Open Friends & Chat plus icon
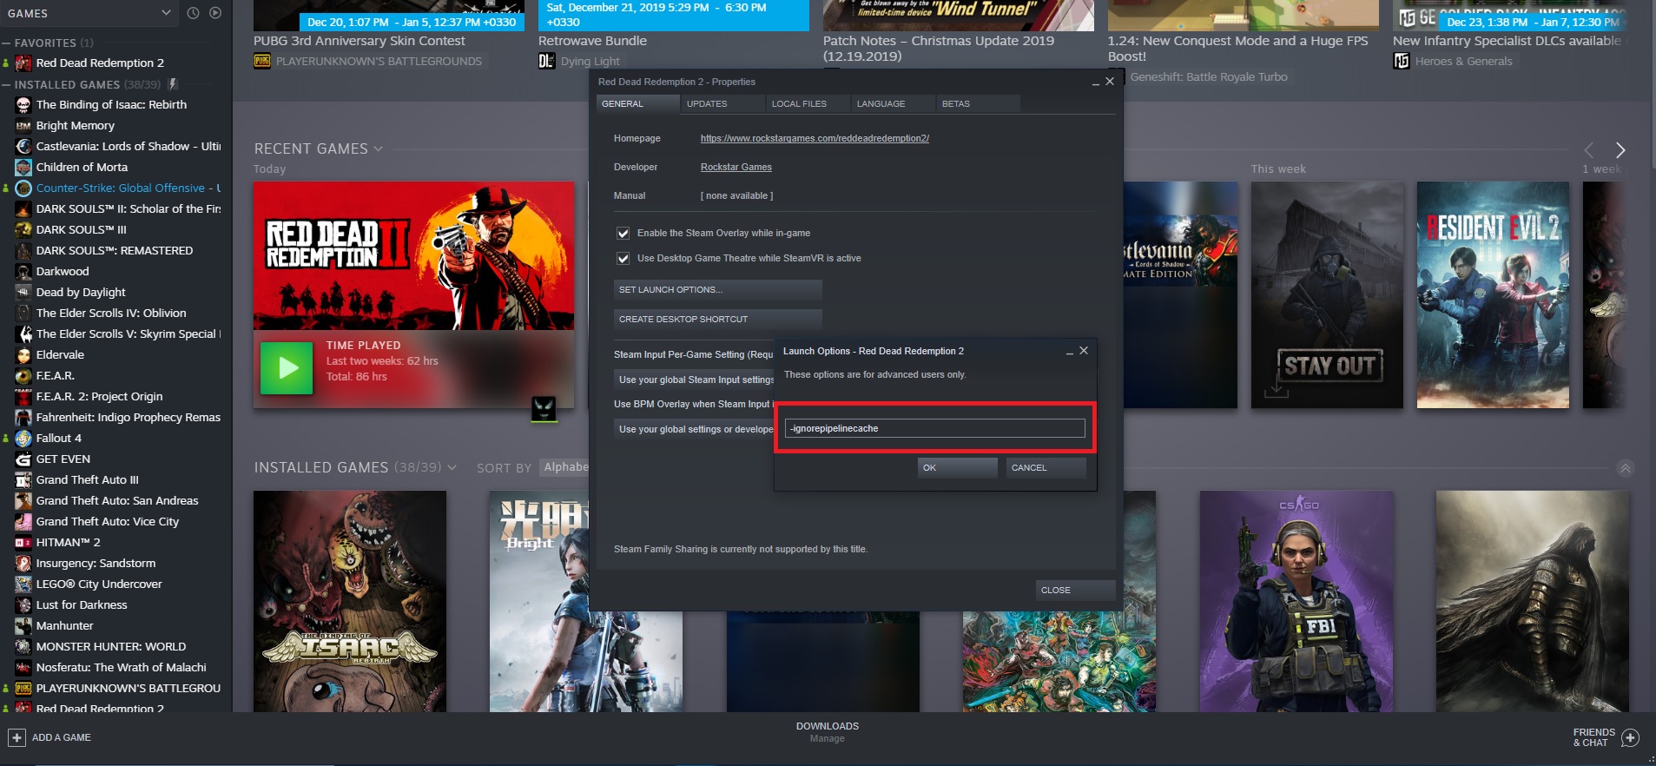Image resolution: width=1656 pixels, height=766 pixels. [x=1630, y=738]
